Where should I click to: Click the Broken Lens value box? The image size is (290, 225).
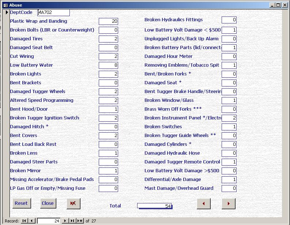click(108, 153)
